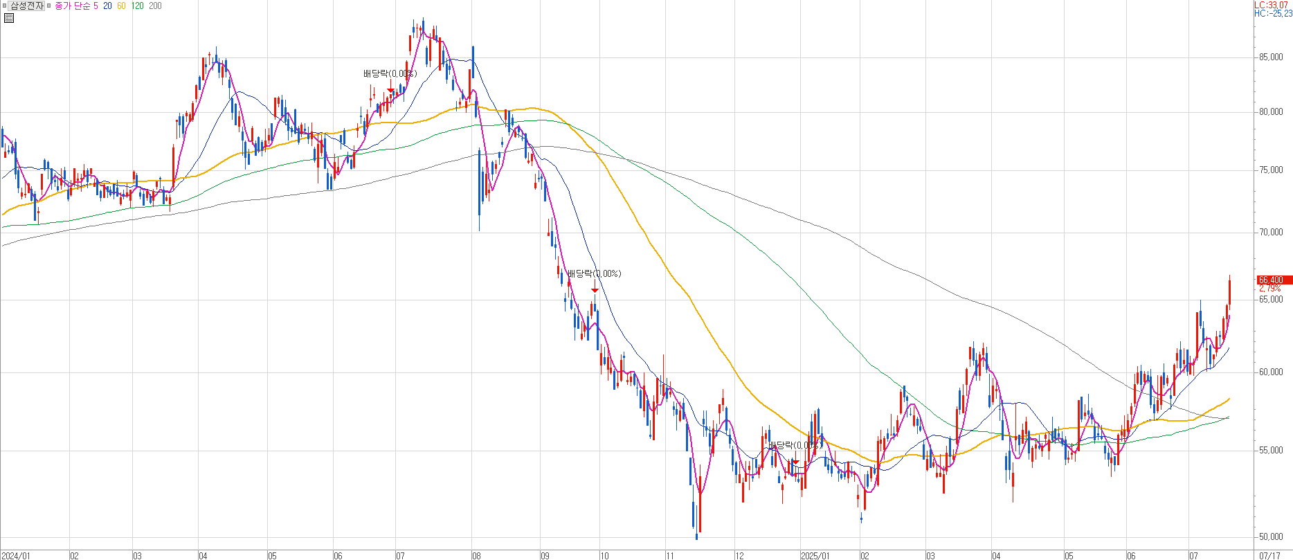Click the red 66,400 current price tag

(x=1274, y=280)
